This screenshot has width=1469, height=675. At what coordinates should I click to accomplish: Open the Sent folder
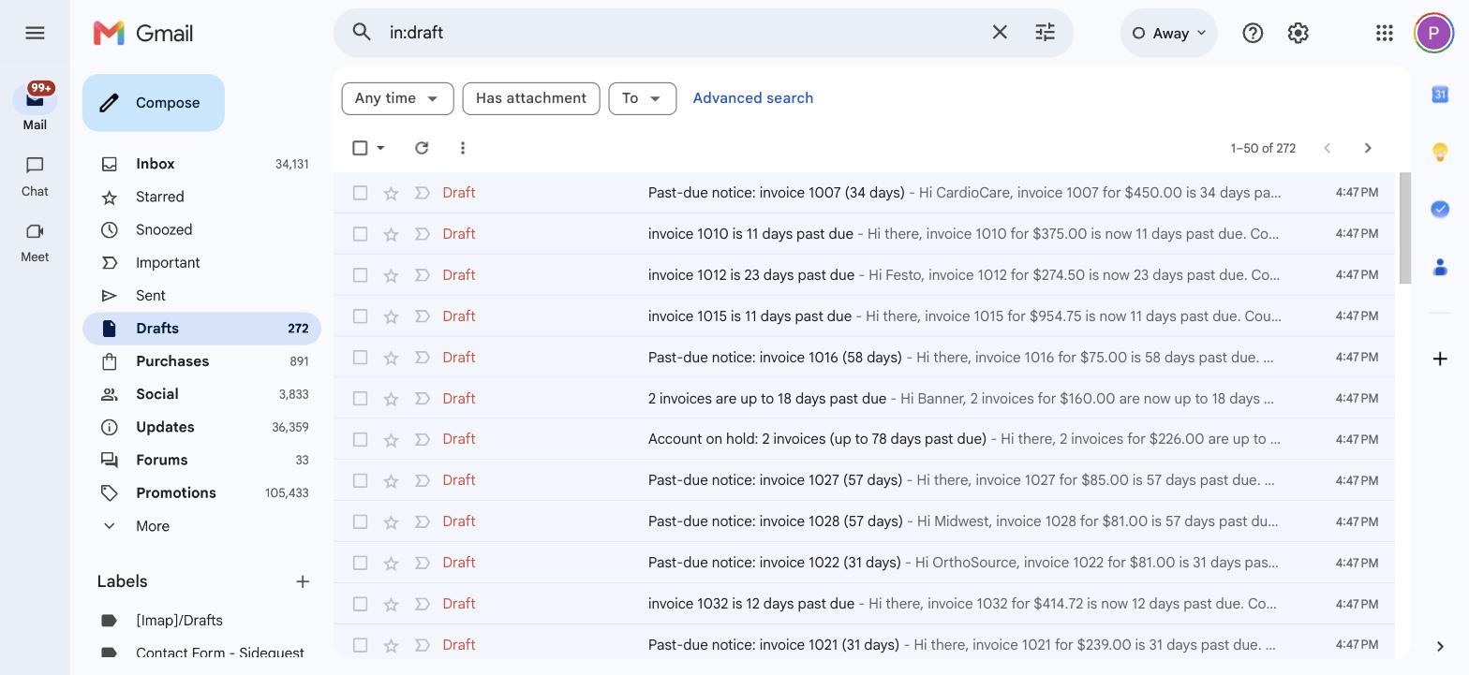tap(201, 296)
